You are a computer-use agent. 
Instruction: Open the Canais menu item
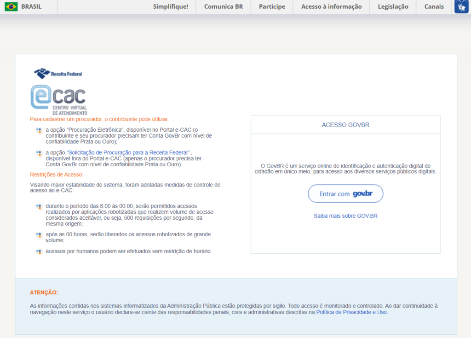click(x=434, y=6)
